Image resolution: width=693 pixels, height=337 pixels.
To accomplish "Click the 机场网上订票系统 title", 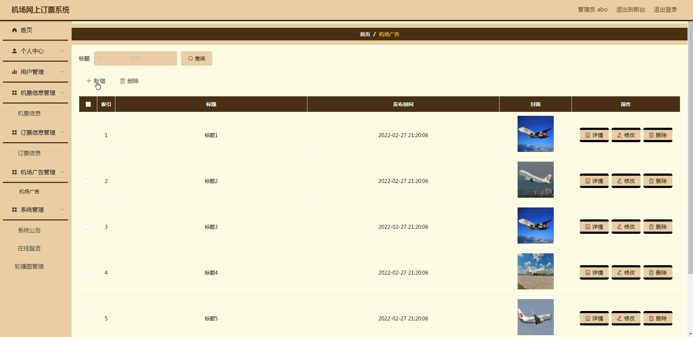I will click(x=40, y=10).
